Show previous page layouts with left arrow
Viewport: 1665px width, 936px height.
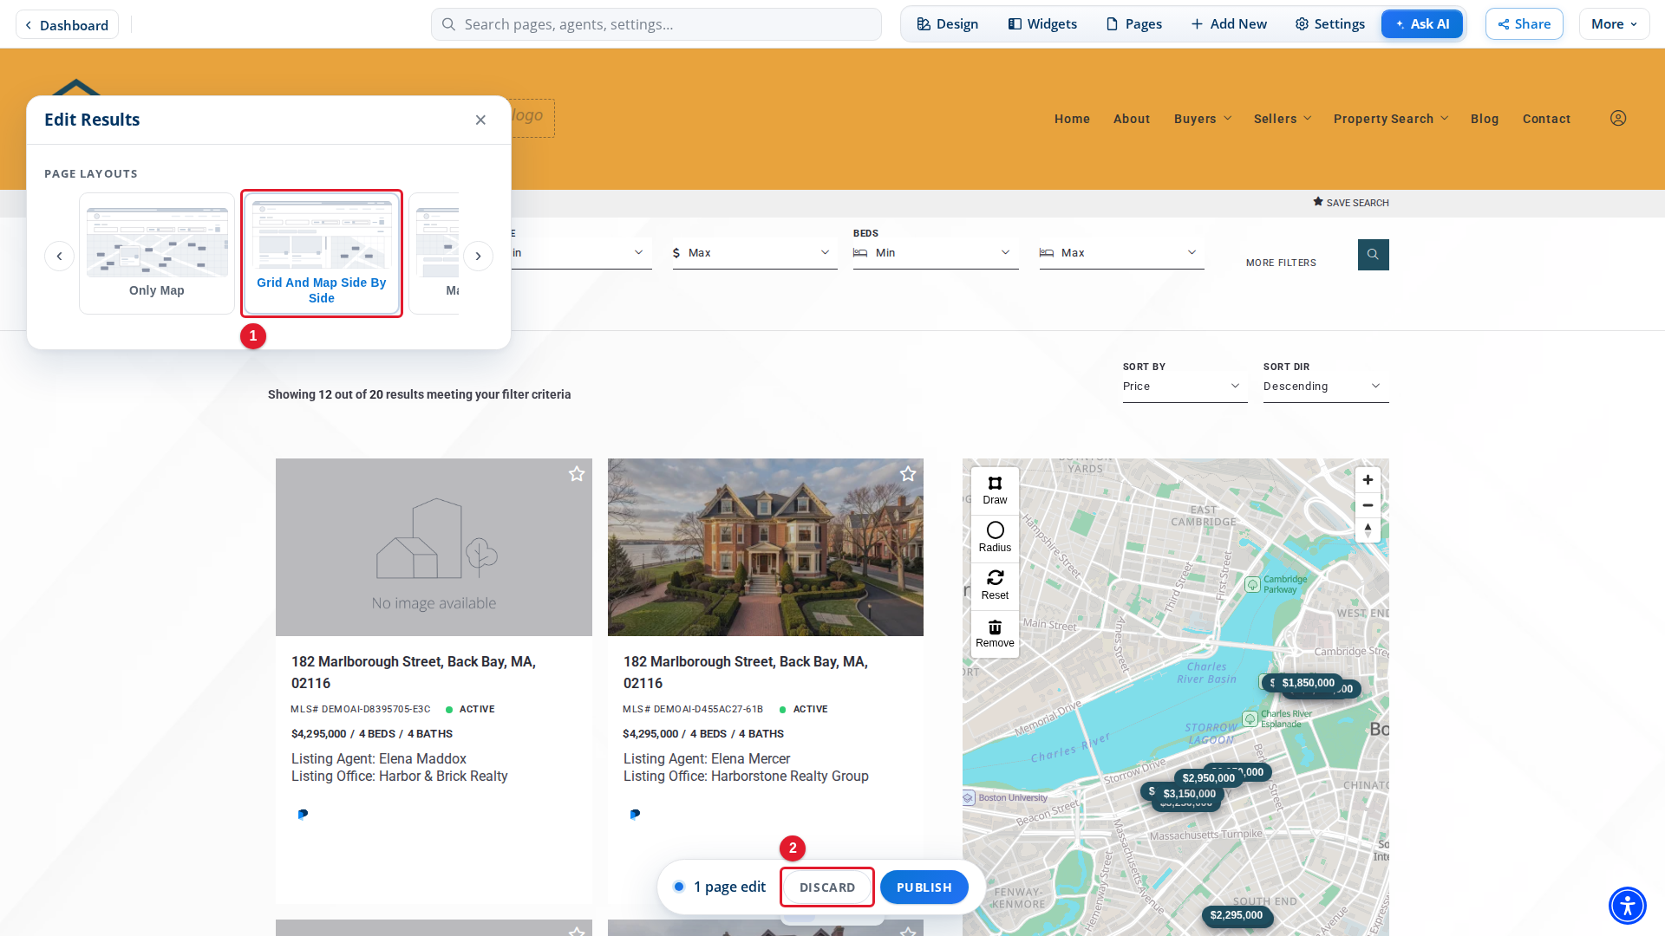click(x=59, y=256)
